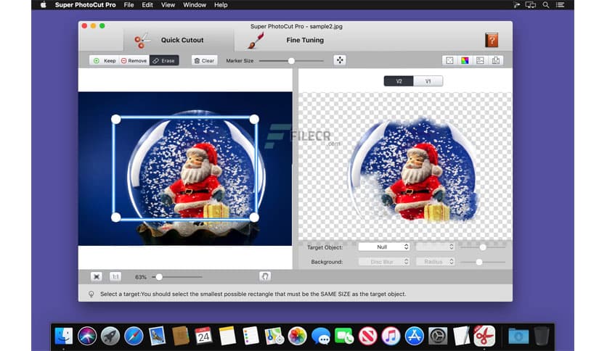Switch preview to V1 algorithm
Image resolution: width=607 pixels, height=351 pixels.
(x=428, y=81)
